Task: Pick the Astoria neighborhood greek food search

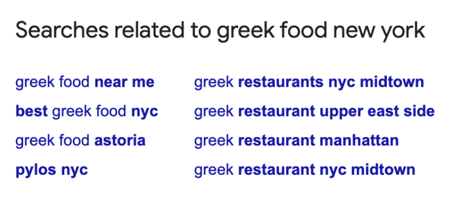Action: 80,141
